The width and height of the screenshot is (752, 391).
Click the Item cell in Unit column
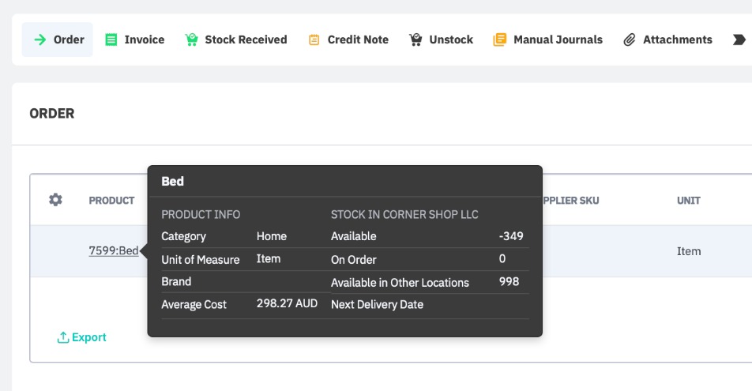(x=689, y=251)
